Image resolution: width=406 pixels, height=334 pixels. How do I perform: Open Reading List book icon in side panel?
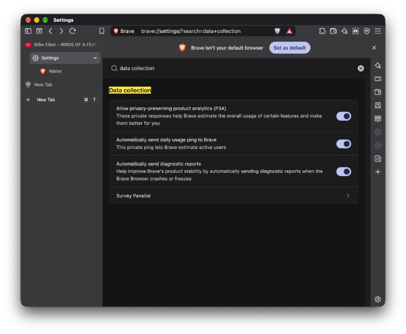coord(378,119)
